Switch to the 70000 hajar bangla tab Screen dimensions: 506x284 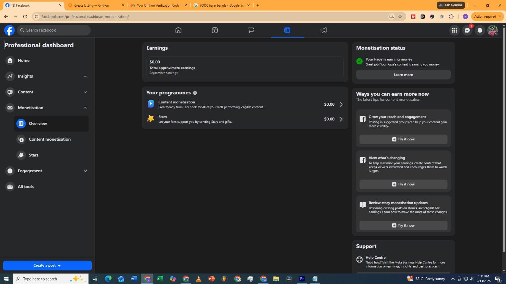pyautogui.click(x=221, y=5)
